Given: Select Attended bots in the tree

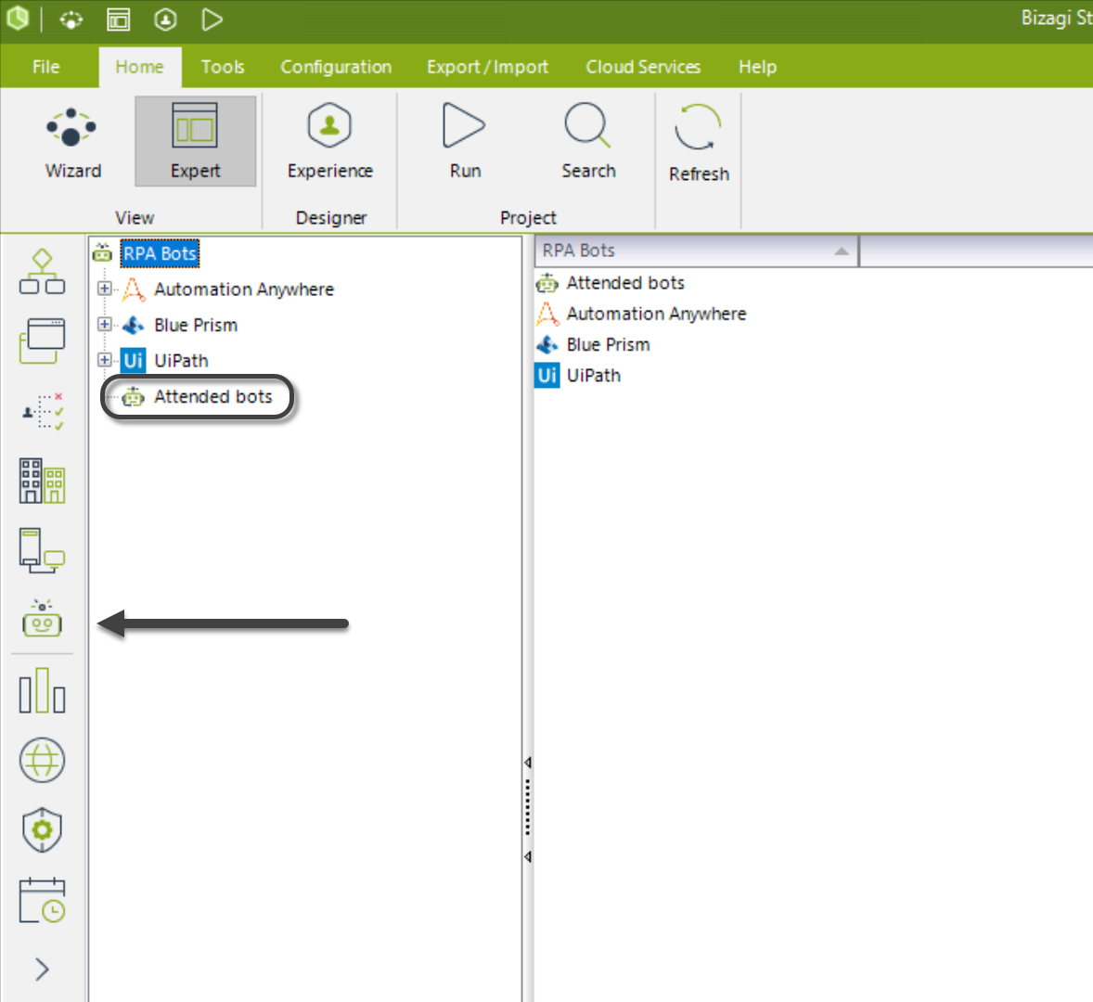Looking at the screenshot, I should click(213, 396).
